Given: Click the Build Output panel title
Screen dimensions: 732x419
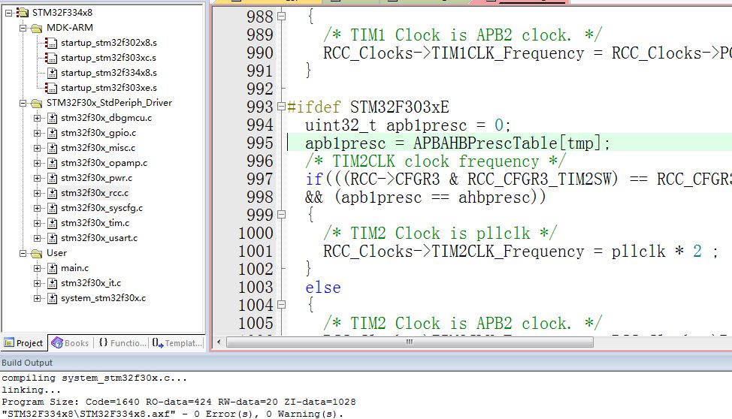Looking at the screenshot, I should [27, 363].
